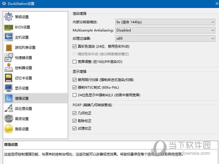The height and width of the screenshot is (164, 219).
Task: Open the 纹理过滤器 xBR dropdown
Action: pos(165,38)
